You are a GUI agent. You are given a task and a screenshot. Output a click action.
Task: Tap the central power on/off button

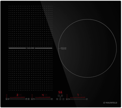60,99
